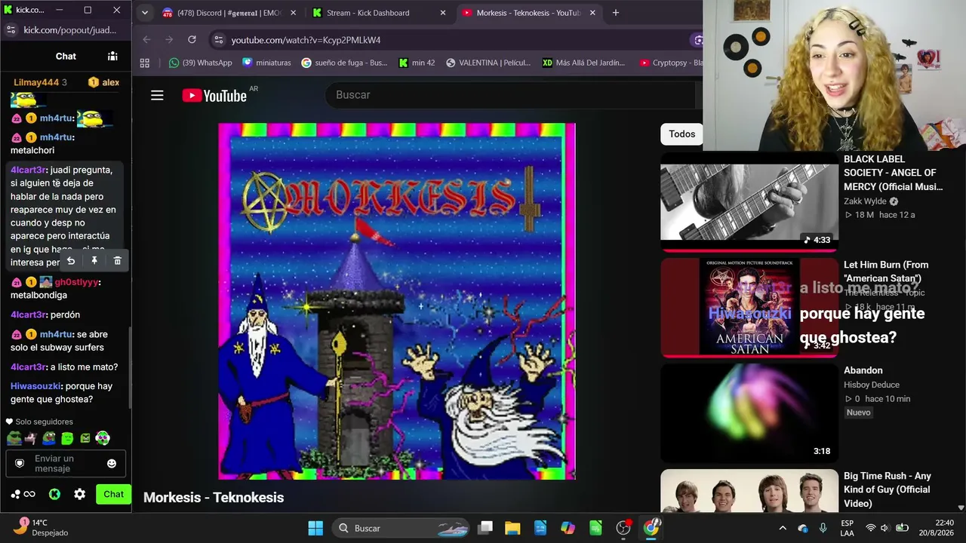Open File Explorer from the taskbar
Image resolution: width=966 pixels, height=543 pixels.
pyautogui.click(x=512, y=528)
